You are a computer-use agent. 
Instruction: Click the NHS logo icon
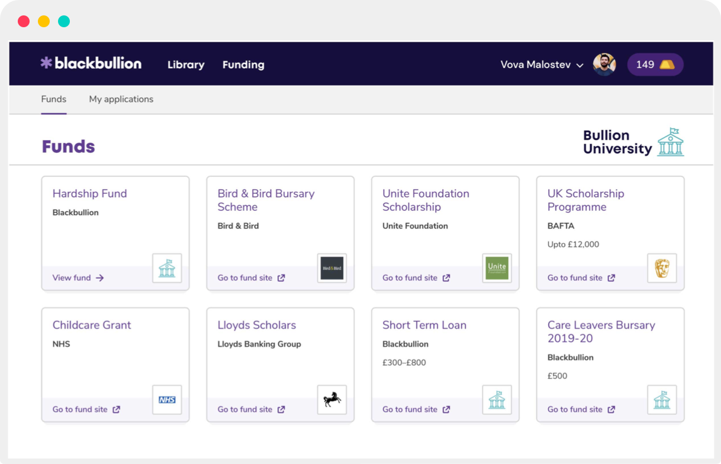click(166, 399)
